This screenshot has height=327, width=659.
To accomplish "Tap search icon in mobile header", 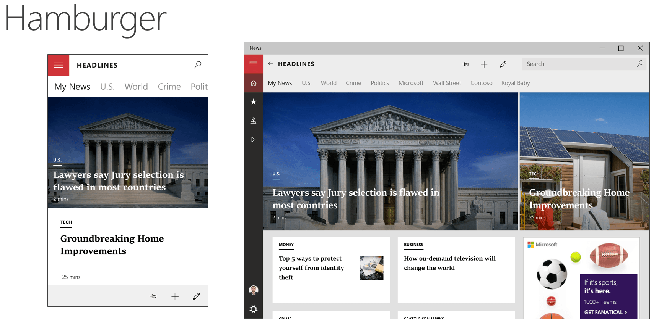I will [x=197, y=65].
